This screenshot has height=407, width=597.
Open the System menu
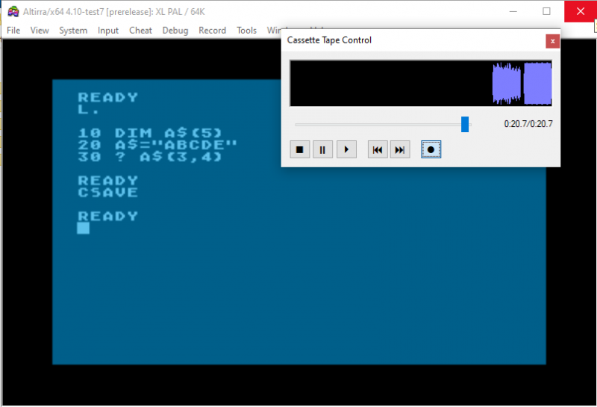(x=73, y=31)
